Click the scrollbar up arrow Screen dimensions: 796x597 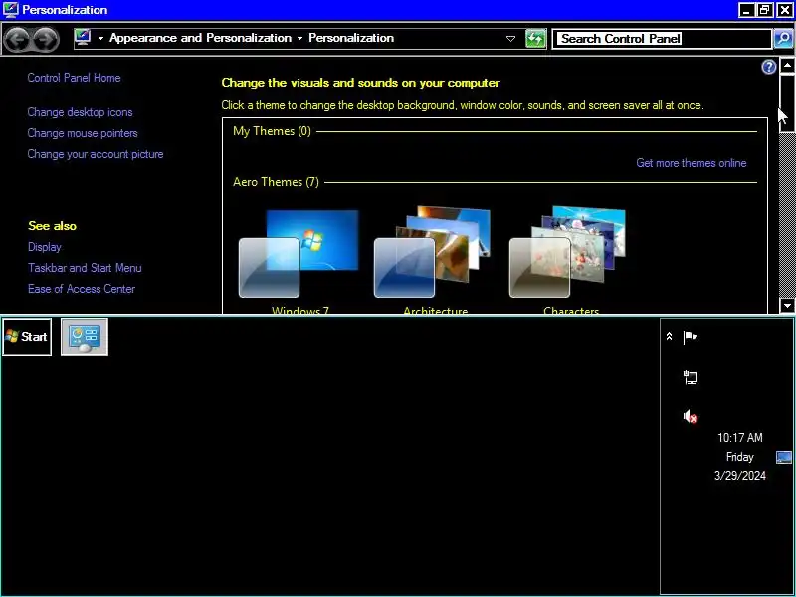click(787, 65)
